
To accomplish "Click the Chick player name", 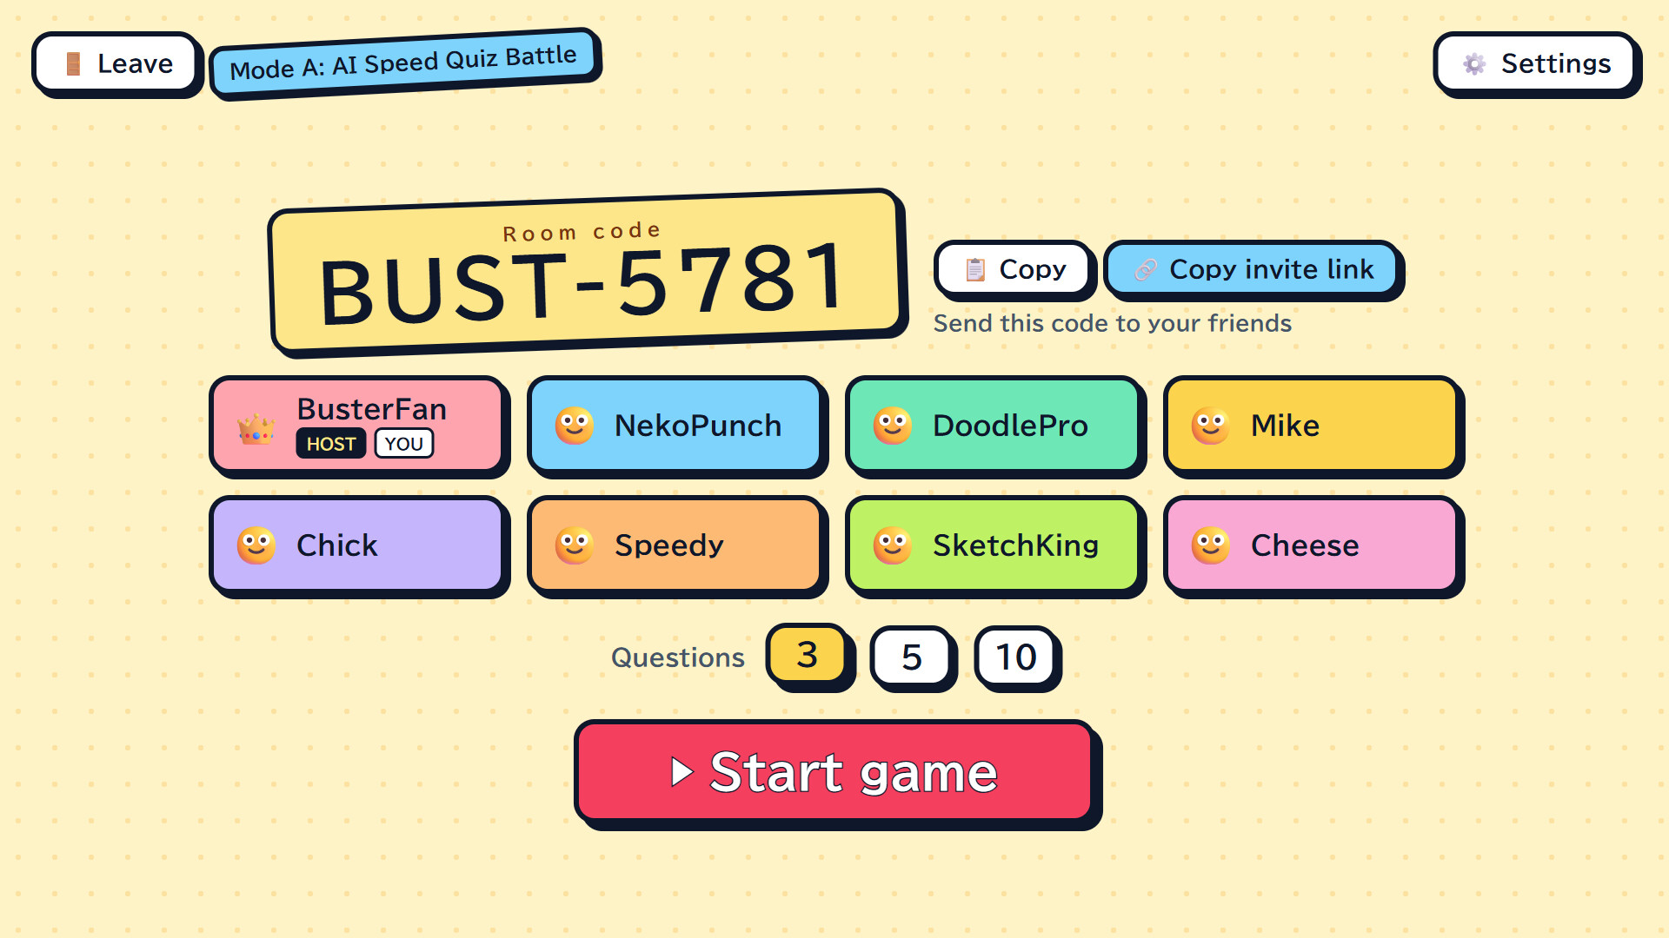I will click(337, 545).
